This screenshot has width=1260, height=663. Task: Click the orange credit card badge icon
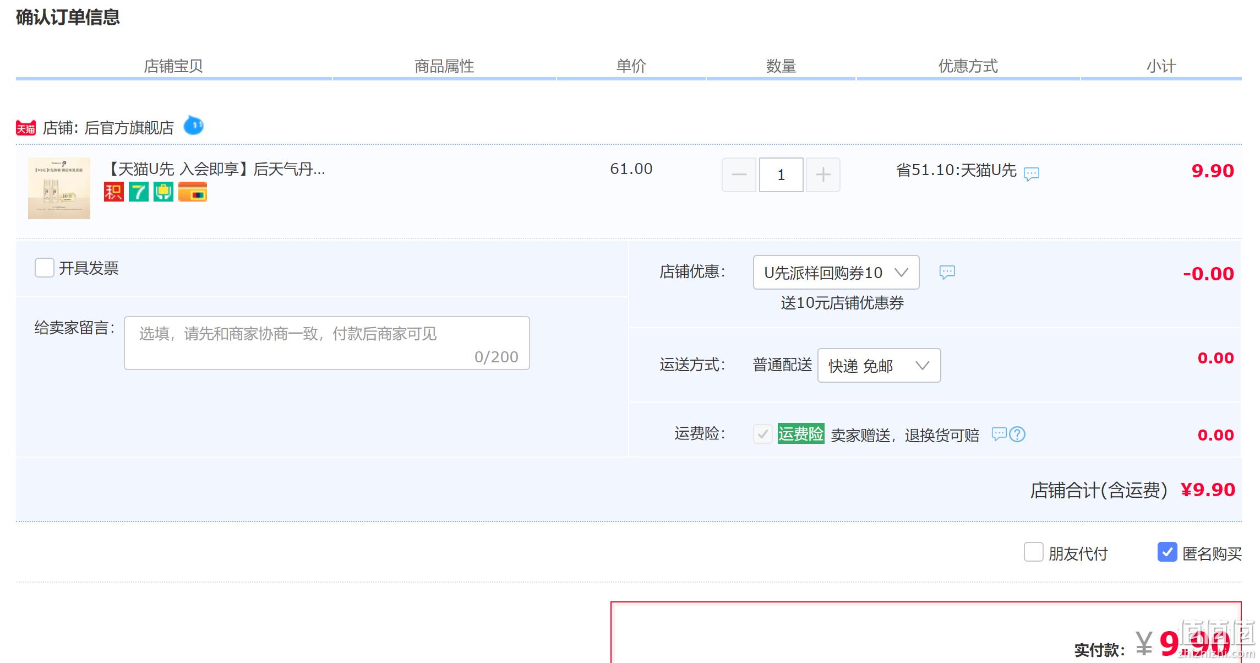click(193, 192)
